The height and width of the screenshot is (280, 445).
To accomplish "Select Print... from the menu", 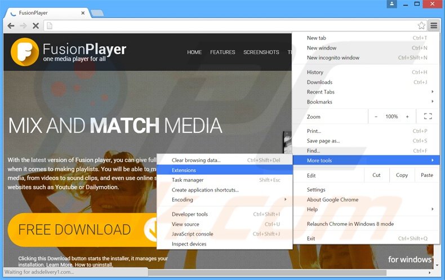I will click(366, 131).
